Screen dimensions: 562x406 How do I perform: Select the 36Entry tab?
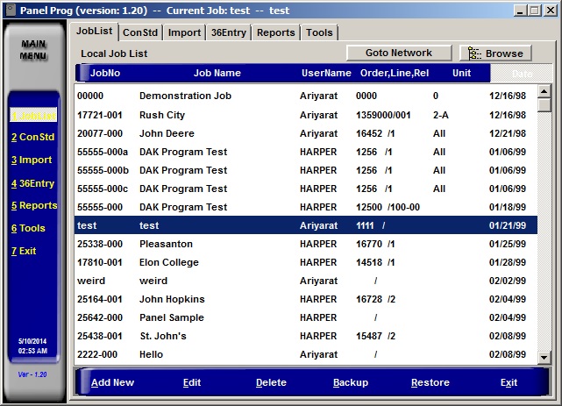click(228, 32)
